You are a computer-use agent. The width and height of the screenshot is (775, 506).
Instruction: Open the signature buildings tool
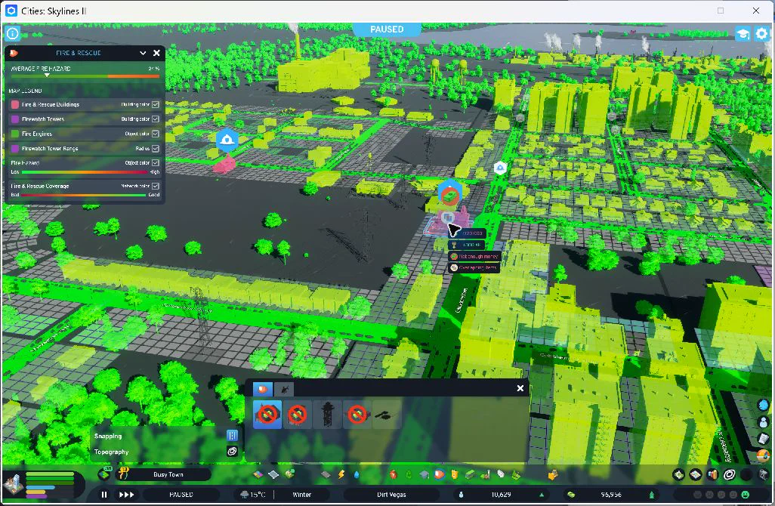click(290, 474)
